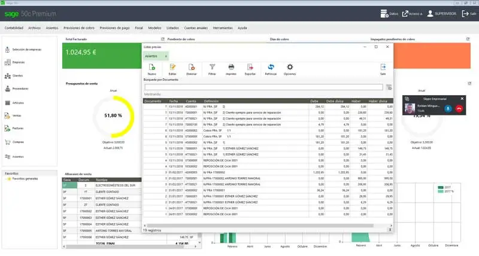Viewport: 479px width, 256px height.
Task: Sort by the Haber divisa column header
Action: pos(380,101)
